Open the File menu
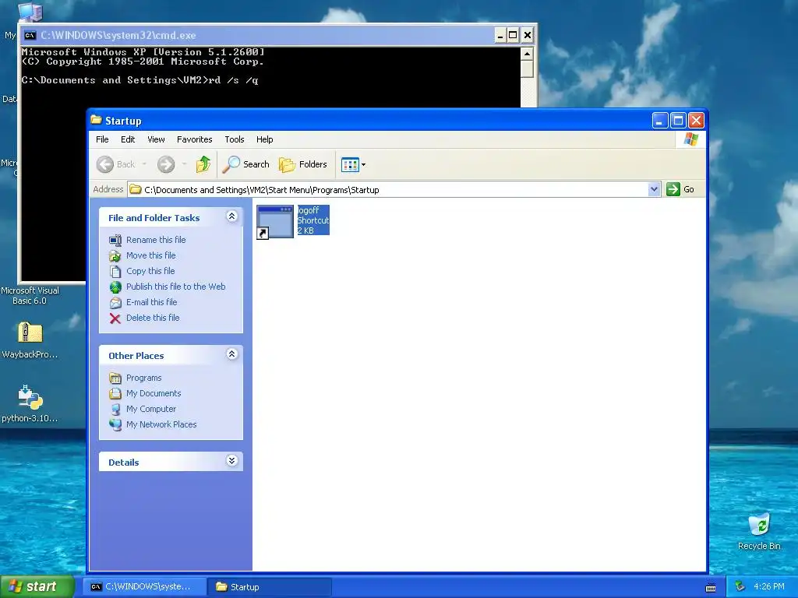The image size is (798, 598). tap(102, 139)
